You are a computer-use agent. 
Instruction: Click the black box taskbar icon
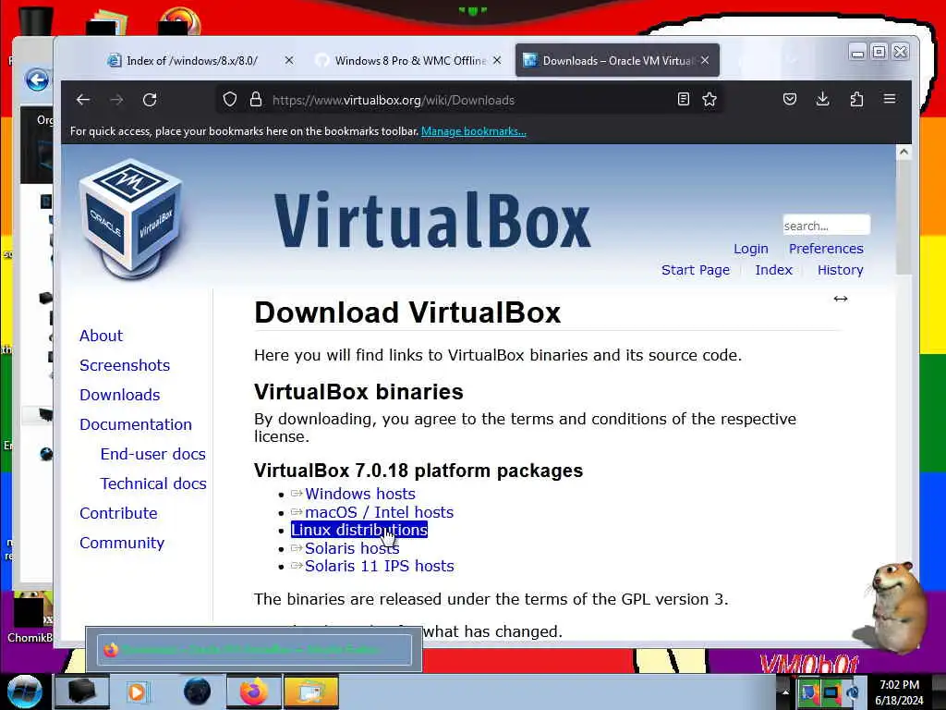[82, 692]
